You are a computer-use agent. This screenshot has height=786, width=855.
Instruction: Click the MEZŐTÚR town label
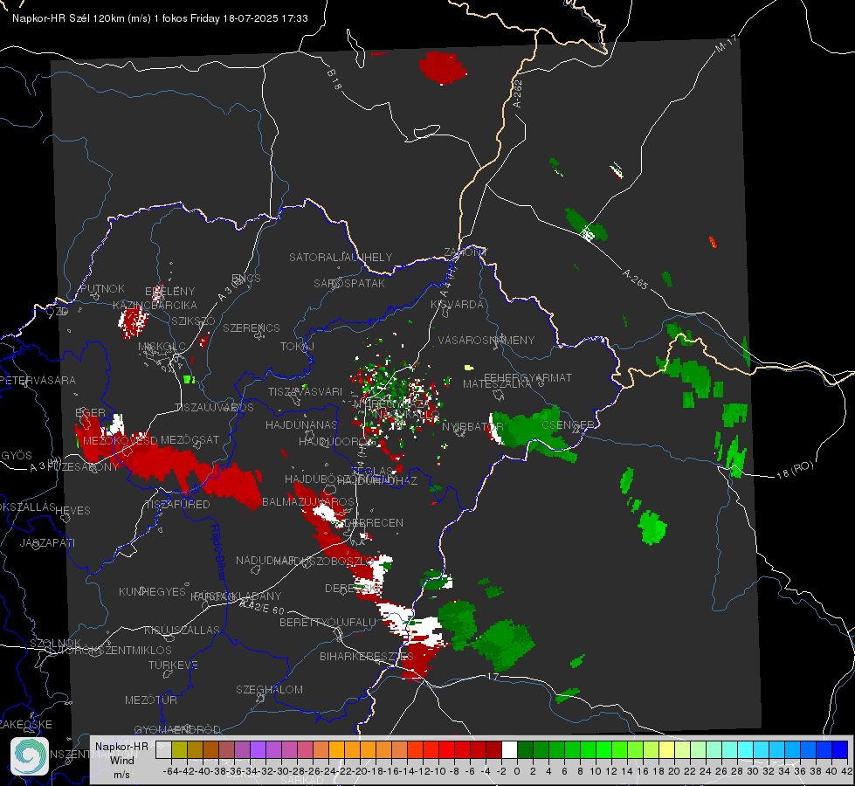click(151, 700)
